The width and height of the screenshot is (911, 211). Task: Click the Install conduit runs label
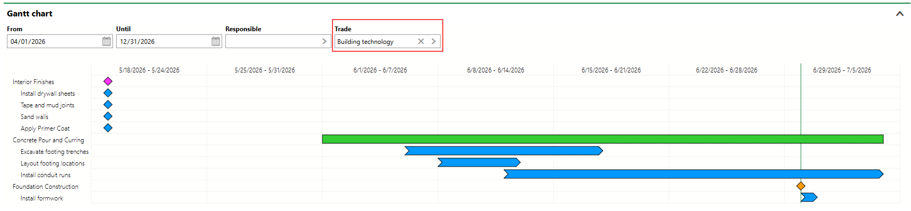(x=46, y=175)
